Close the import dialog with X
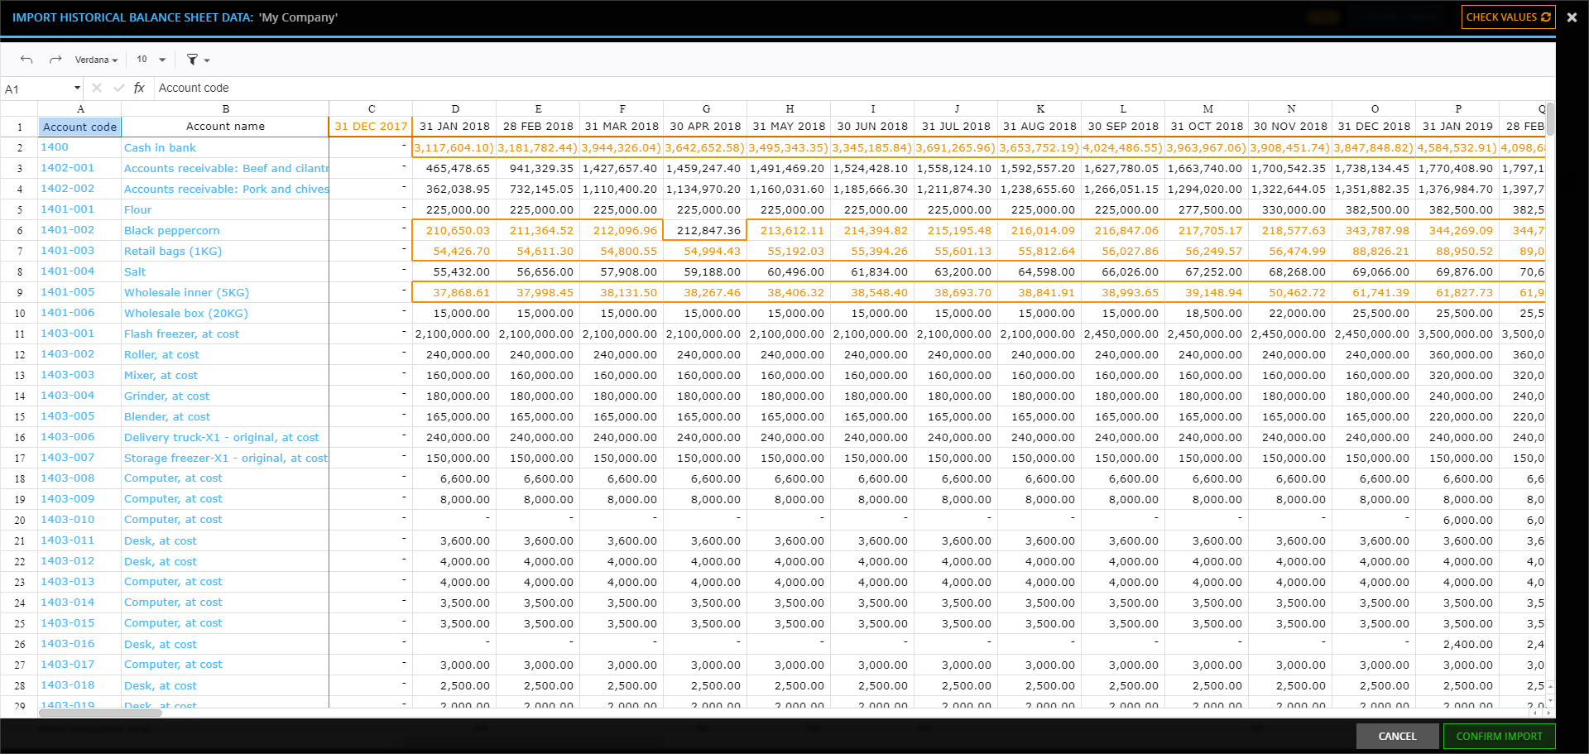 tap(1572, 17)
